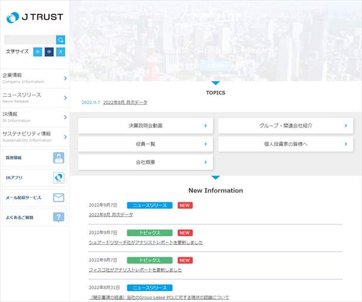This screenshot has height=302, width=362.
Task: Click the arrow on 個人投資家の皆様へ
Action: 346,144
